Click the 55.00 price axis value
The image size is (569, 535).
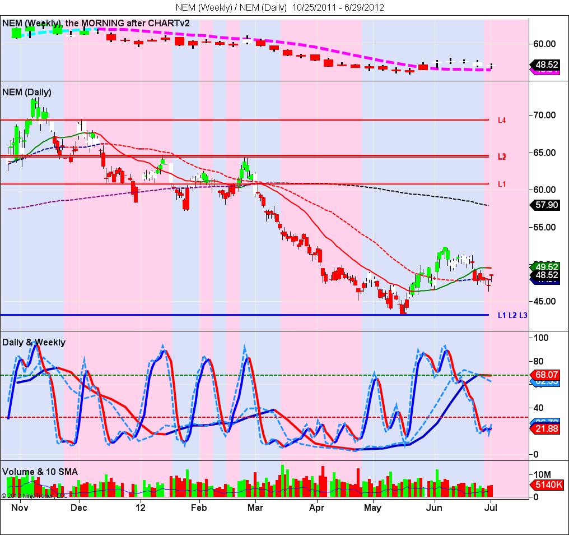coord(544,227)
